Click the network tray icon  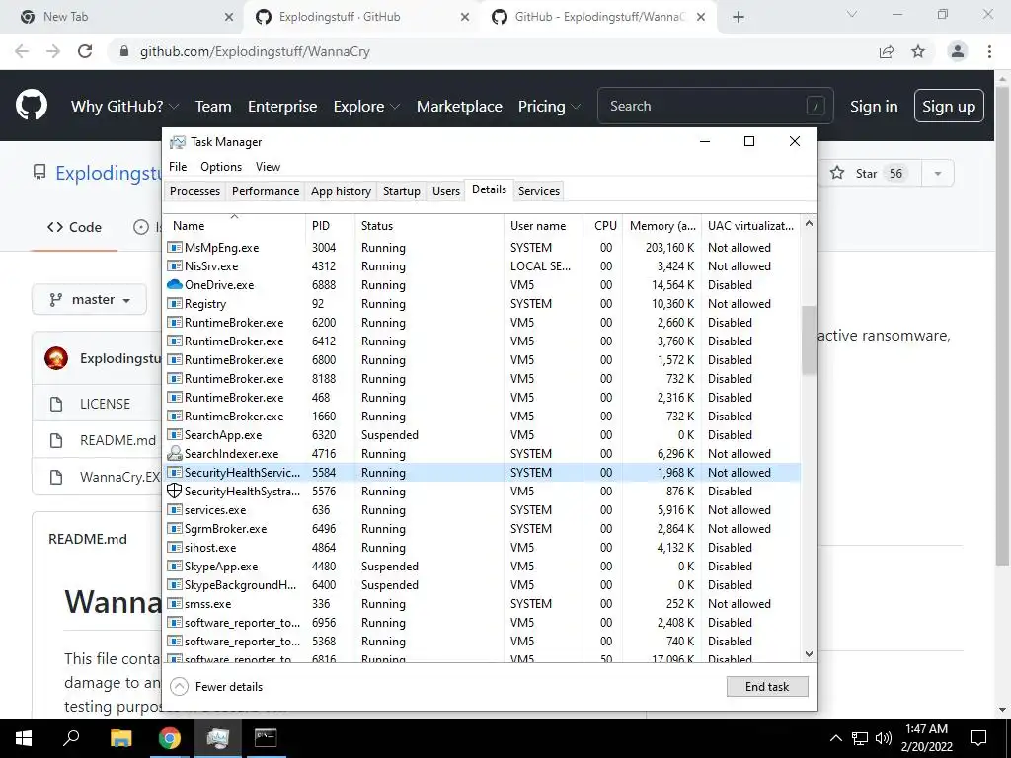tap(860, 738)
